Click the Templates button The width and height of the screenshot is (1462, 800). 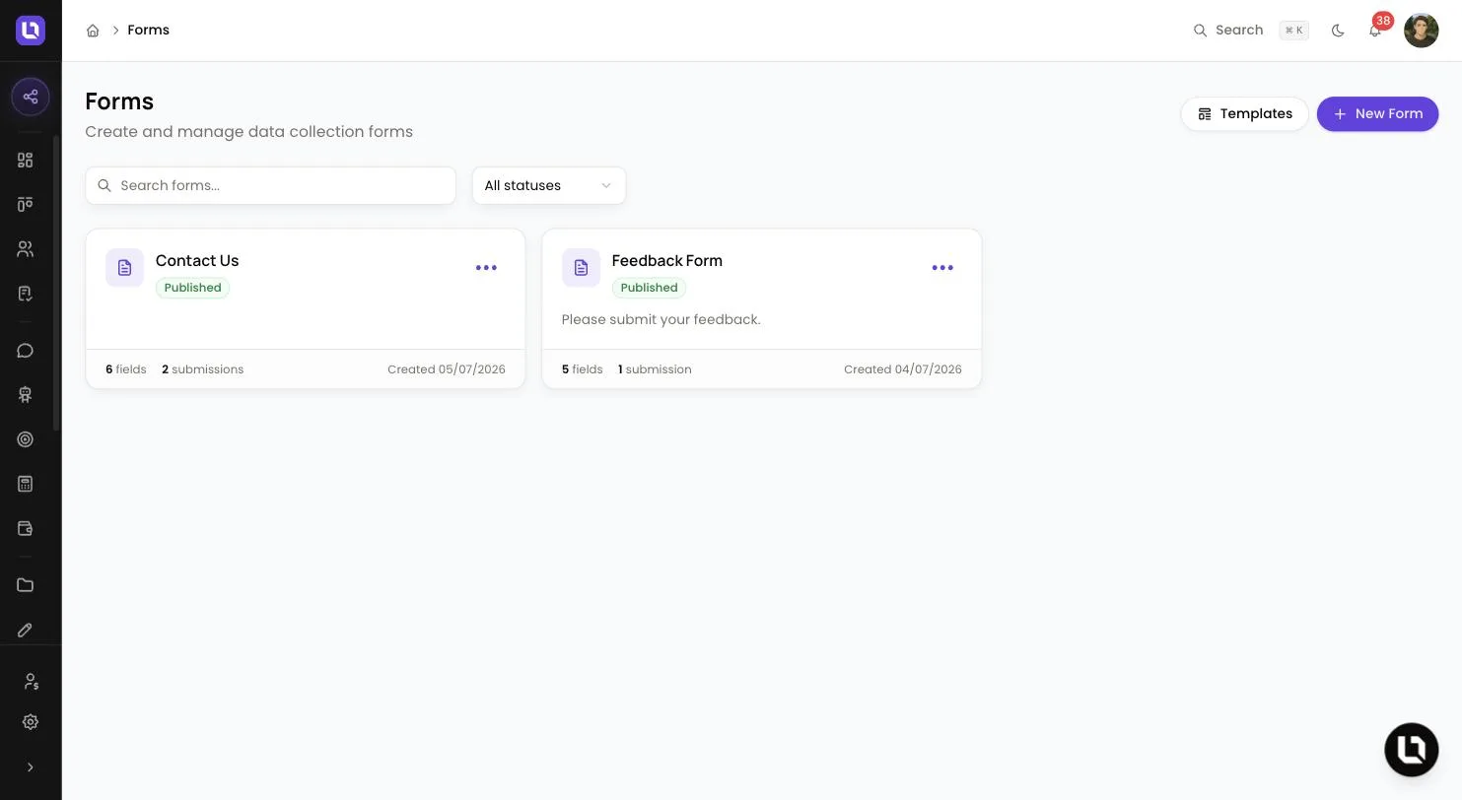click(x=1244, y=114)
